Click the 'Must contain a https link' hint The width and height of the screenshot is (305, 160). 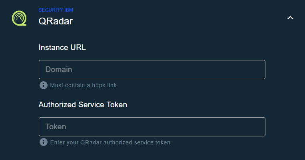pyautogui.click(x=83, y=85)
